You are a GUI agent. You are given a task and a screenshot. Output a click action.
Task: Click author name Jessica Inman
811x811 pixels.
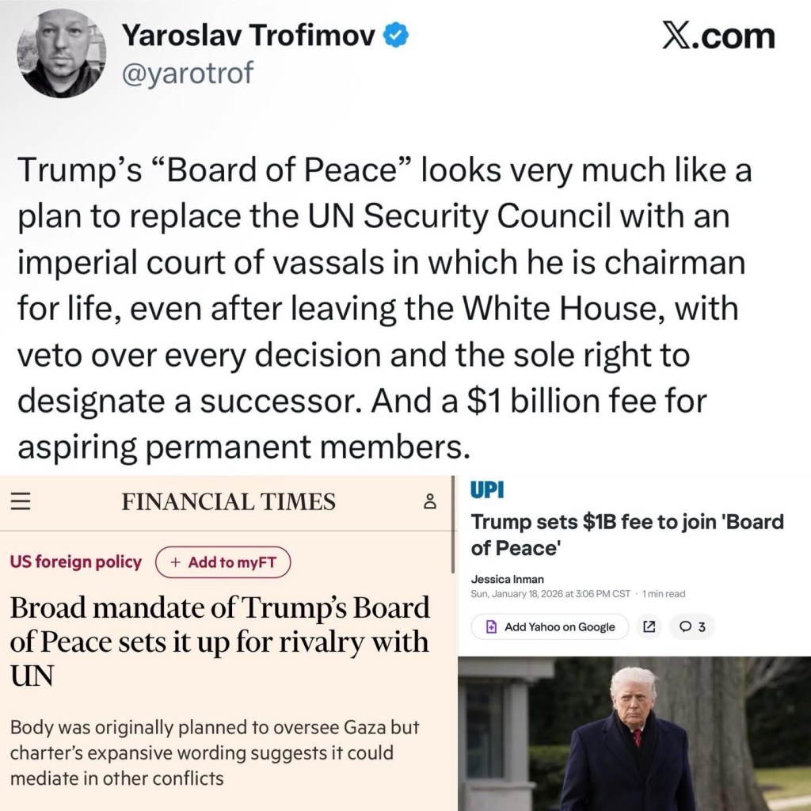point(507,579)
